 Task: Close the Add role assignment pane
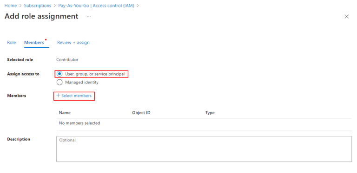[346, 17]
